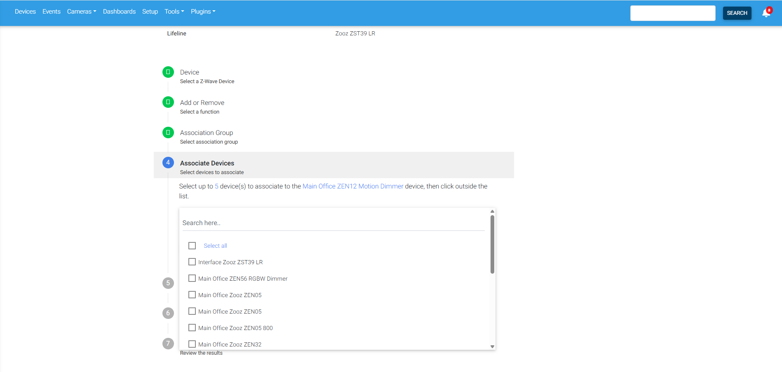Open the Cameras dropdown menu

82,12
